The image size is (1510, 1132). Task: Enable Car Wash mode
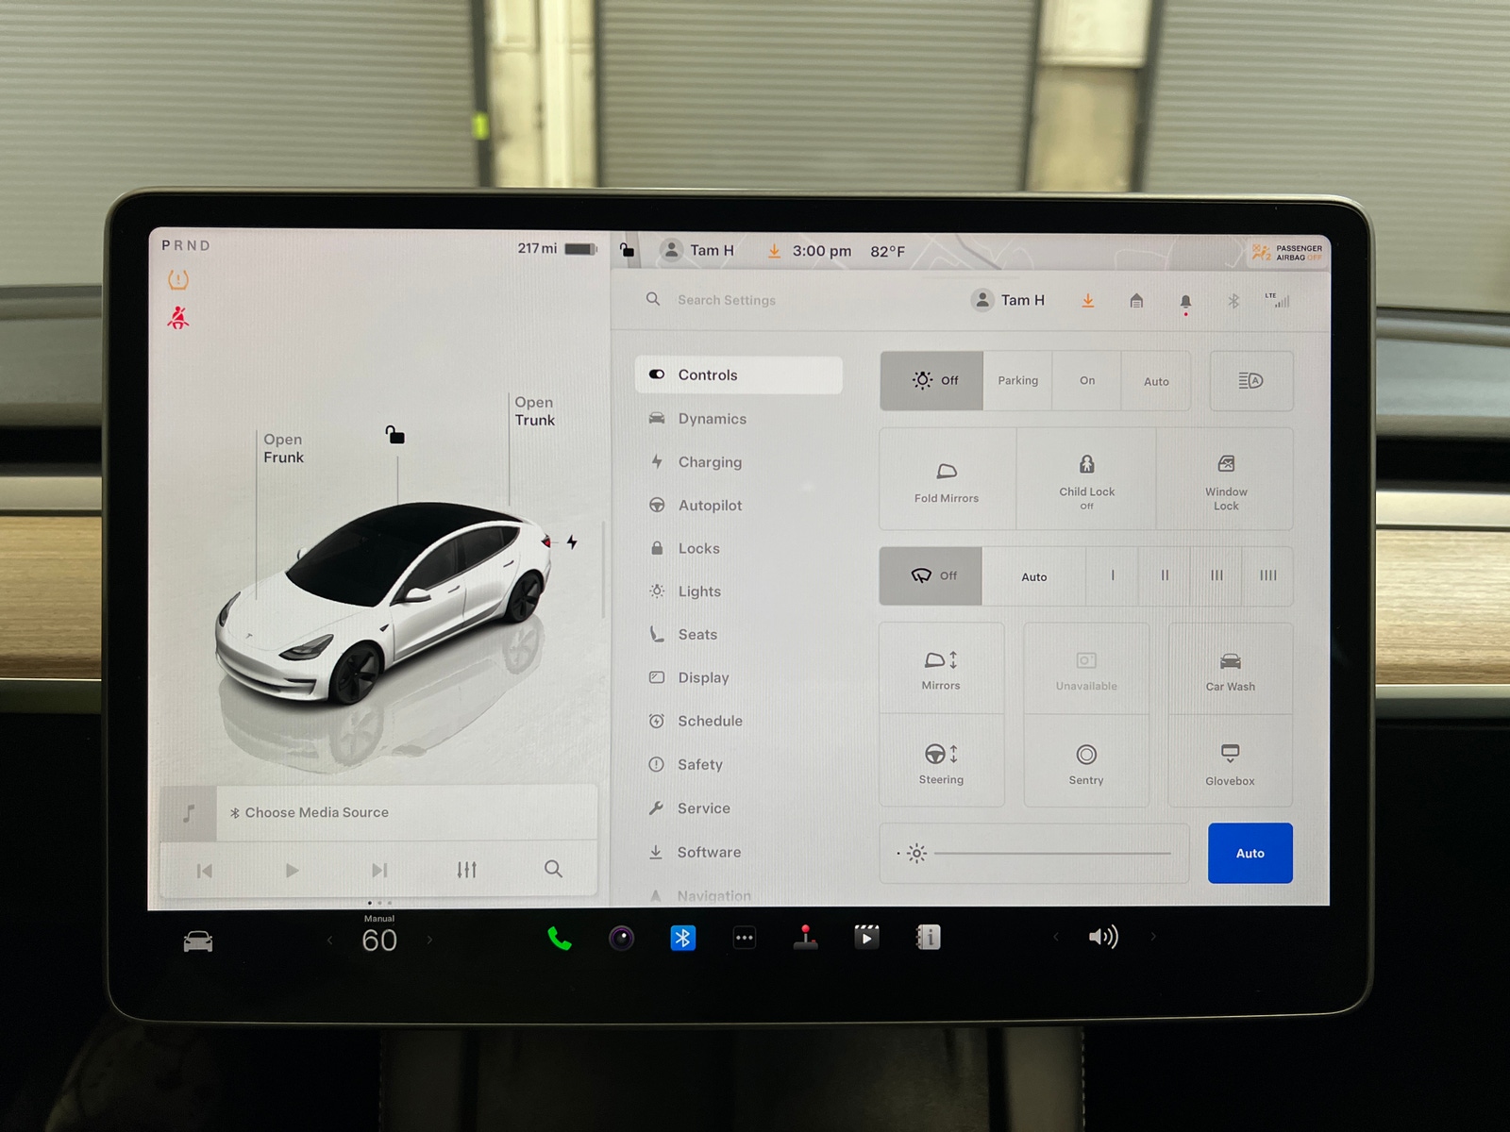pos(1230,668)
